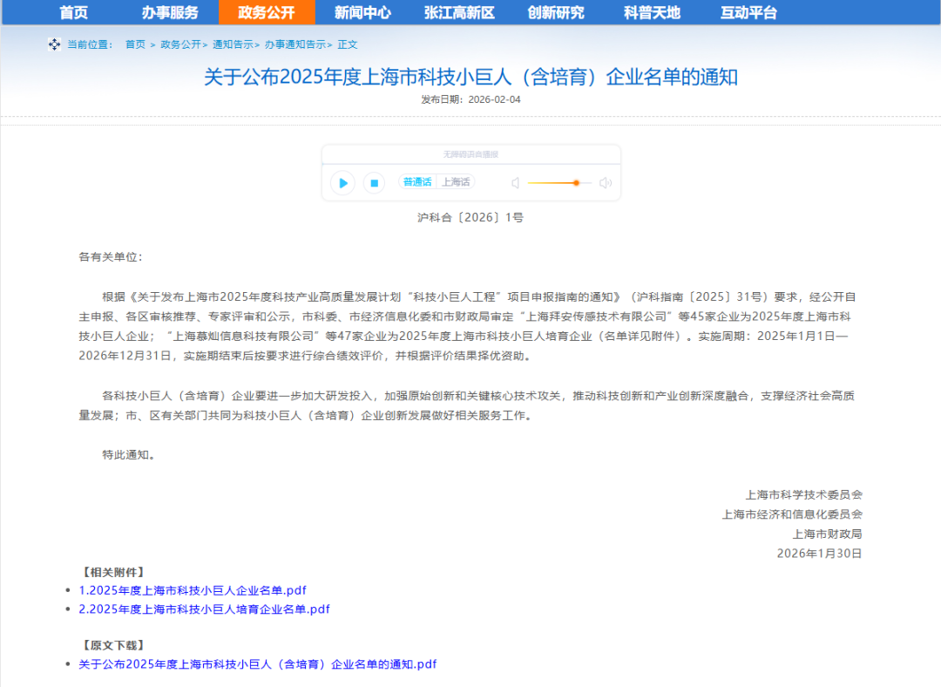The image size is (941, 687).
Task: Navigate to 科普天地
Action: (x=652, y=12)
